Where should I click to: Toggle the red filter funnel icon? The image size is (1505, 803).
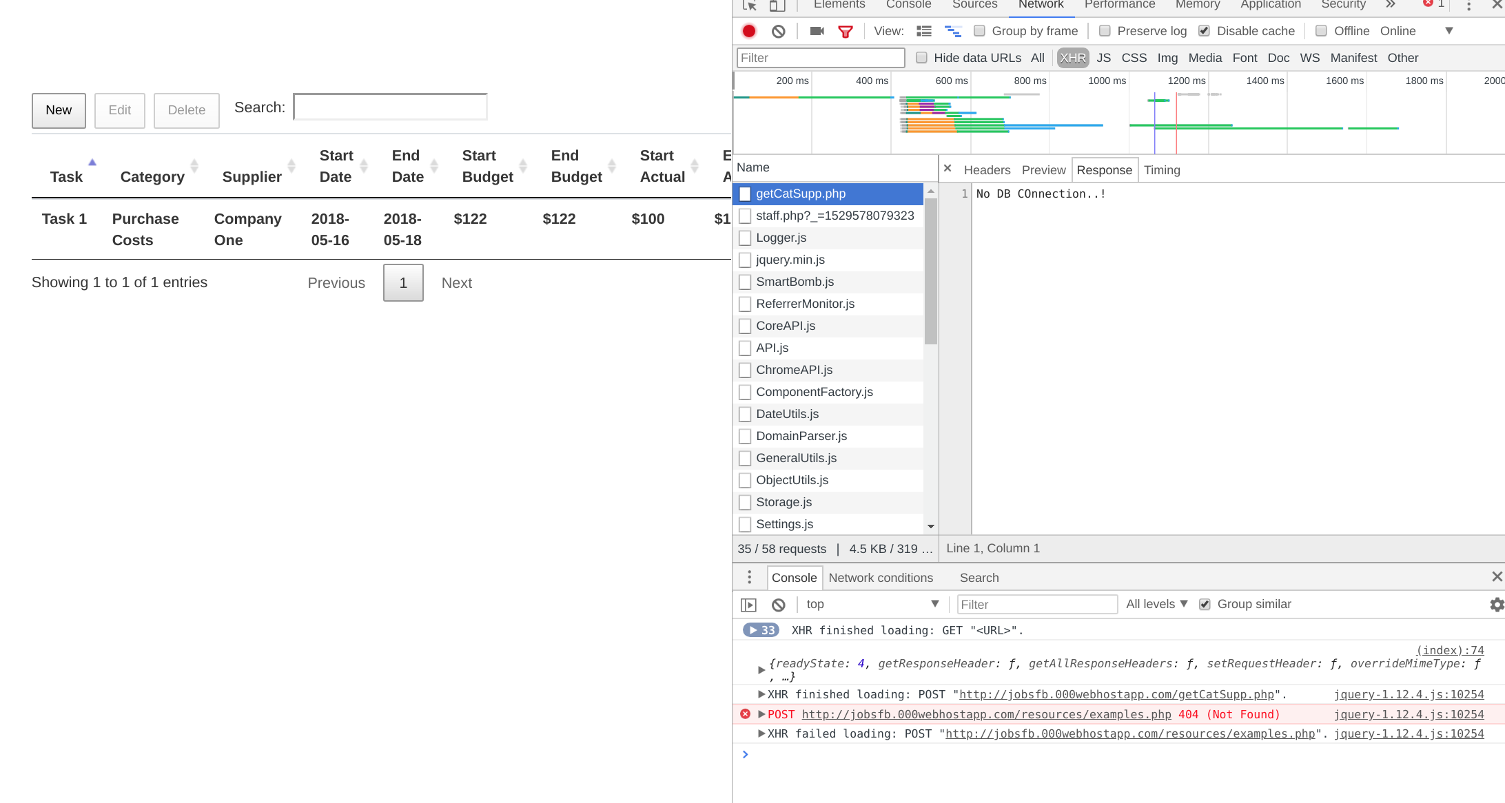click(846, 31)
